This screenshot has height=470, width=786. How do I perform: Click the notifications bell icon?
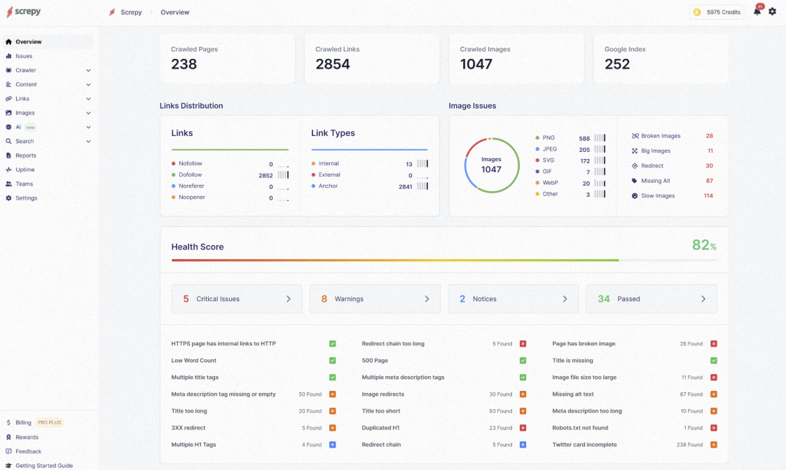point(757,12)
